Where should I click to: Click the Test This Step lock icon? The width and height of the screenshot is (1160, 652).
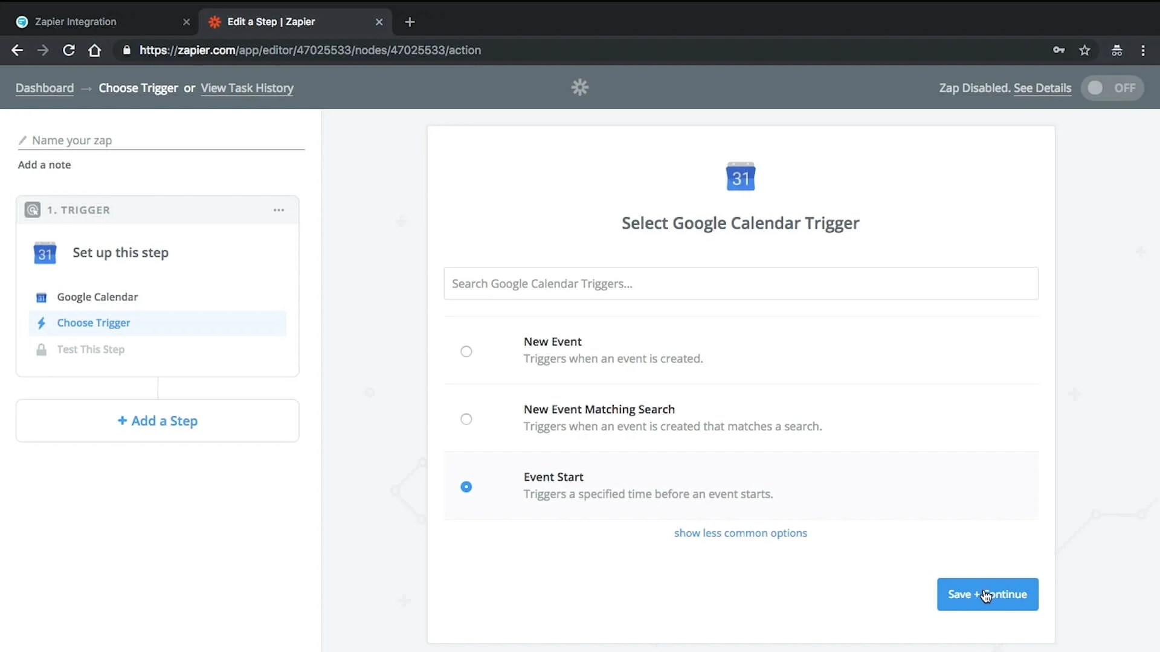click(x=40, y=350)
